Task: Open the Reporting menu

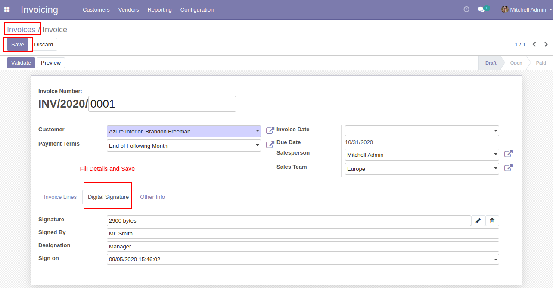Action: click(159, 9)
